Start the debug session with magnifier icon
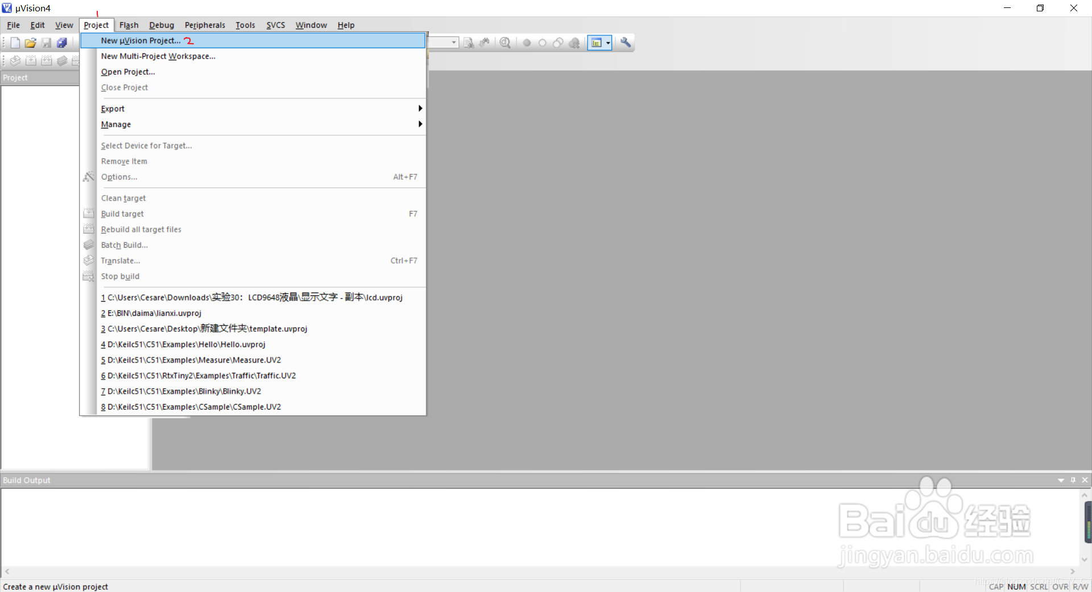Image resolution: width=1092 pixels, height=592 pixels. (505, 43)
